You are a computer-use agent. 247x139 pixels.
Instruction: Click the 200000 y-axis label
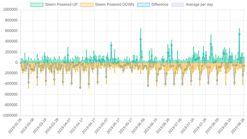pyautogui.click(x=11, y=52)
